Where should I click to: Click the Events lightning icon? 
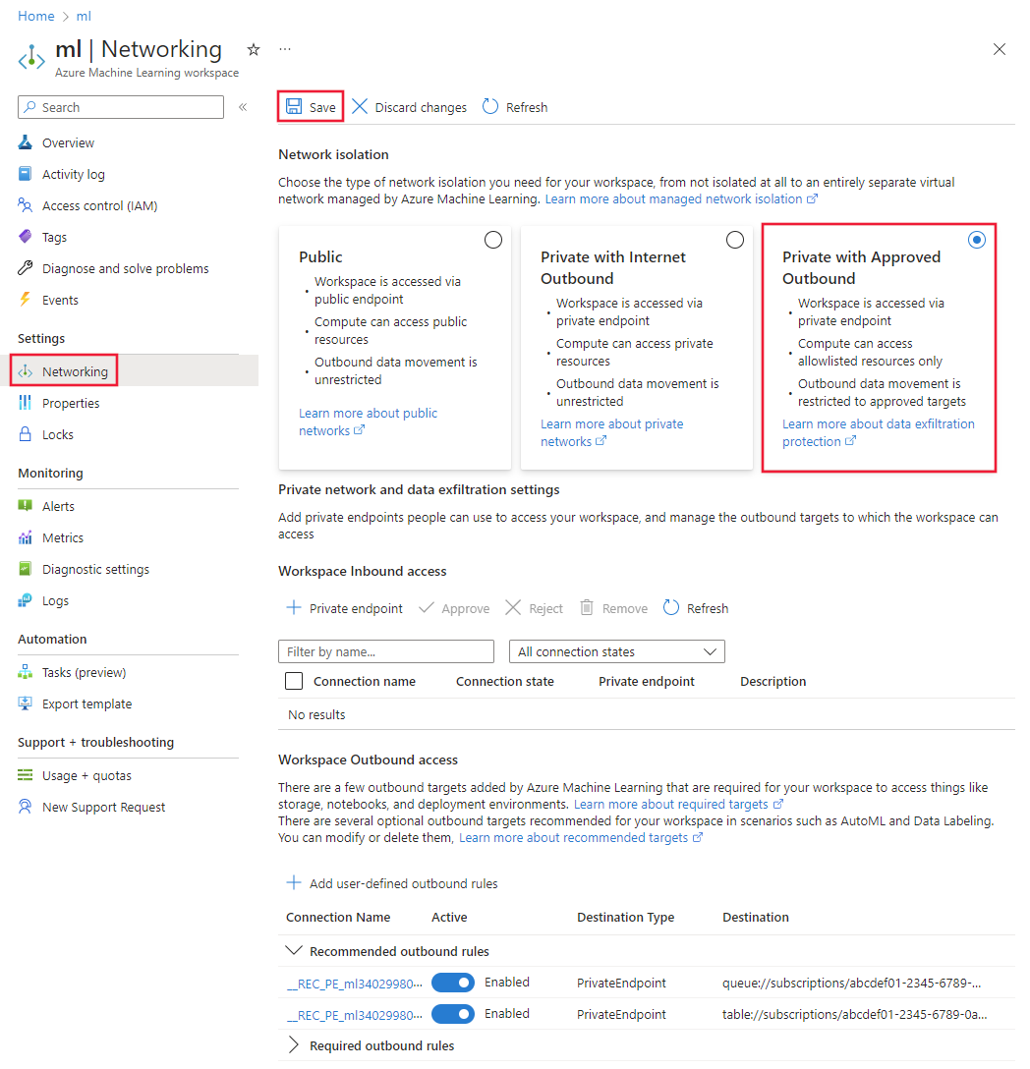[26, 300]
